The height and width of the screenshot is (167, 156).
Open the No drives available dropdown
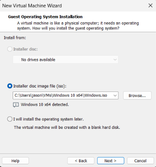(65, 60)
